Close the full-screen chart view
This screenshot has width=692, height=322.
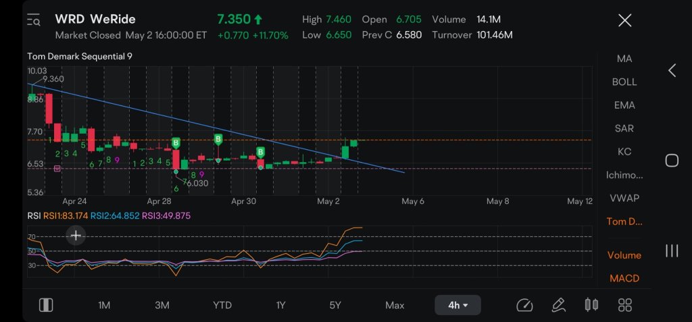point(624,20)
